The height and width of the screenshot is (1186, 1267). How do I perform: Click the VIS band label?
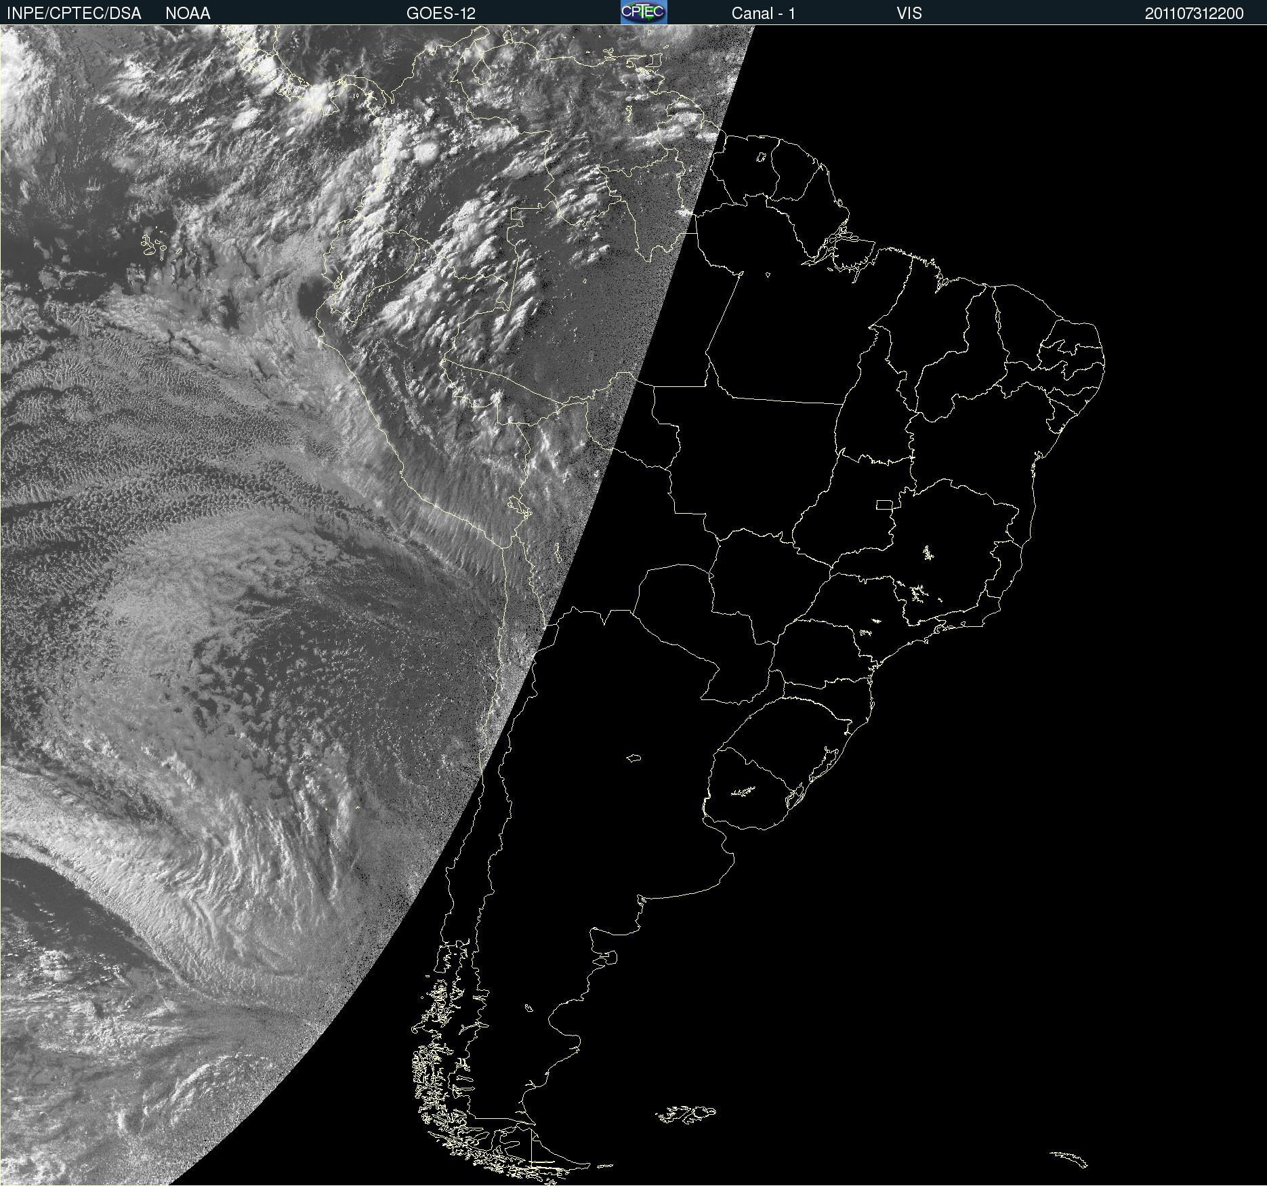[909, 14]
